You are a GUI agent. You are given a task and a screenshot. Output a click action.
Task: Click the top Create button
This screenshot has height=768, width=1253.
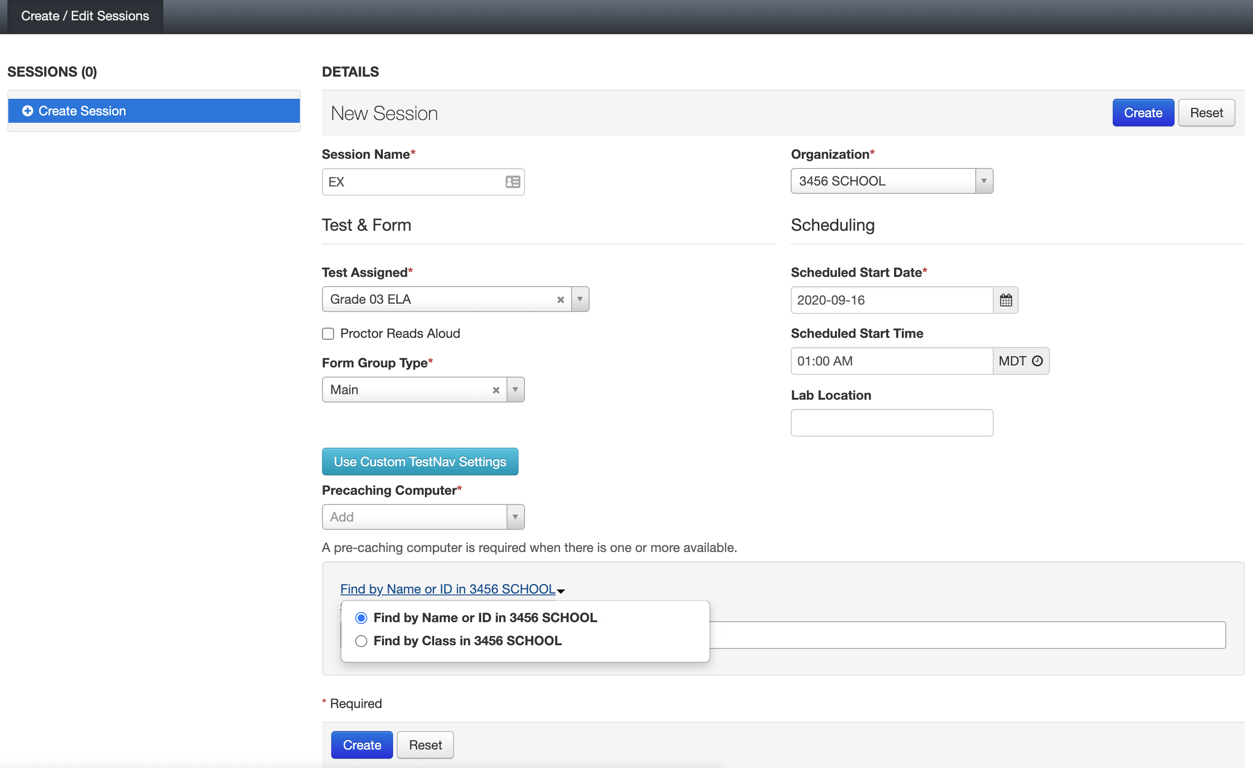click(1143, 113)
